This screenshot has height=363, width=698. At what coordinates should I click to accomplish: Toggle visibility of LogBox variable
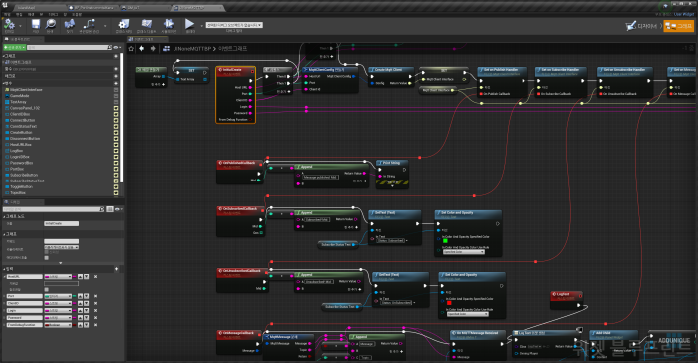click(x=116, y=151)
